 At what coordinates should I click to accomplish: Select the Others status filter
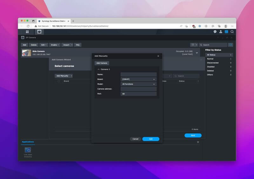click(219, 75)
